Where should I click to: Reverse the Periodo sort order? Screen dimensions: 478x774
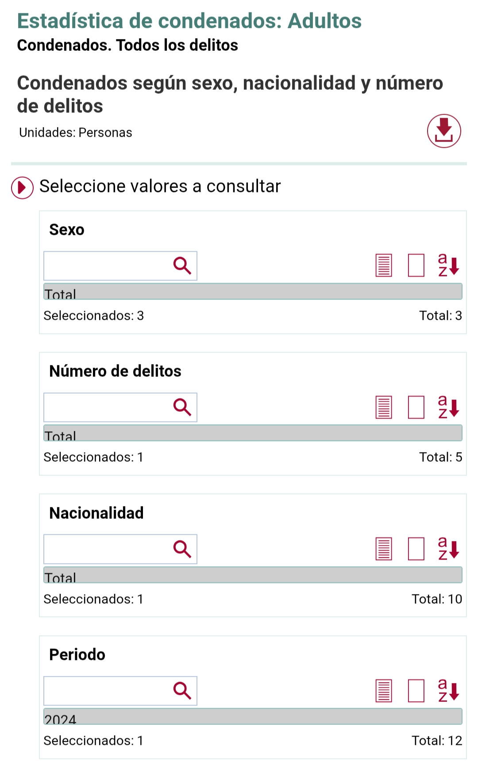click(448, 690)
